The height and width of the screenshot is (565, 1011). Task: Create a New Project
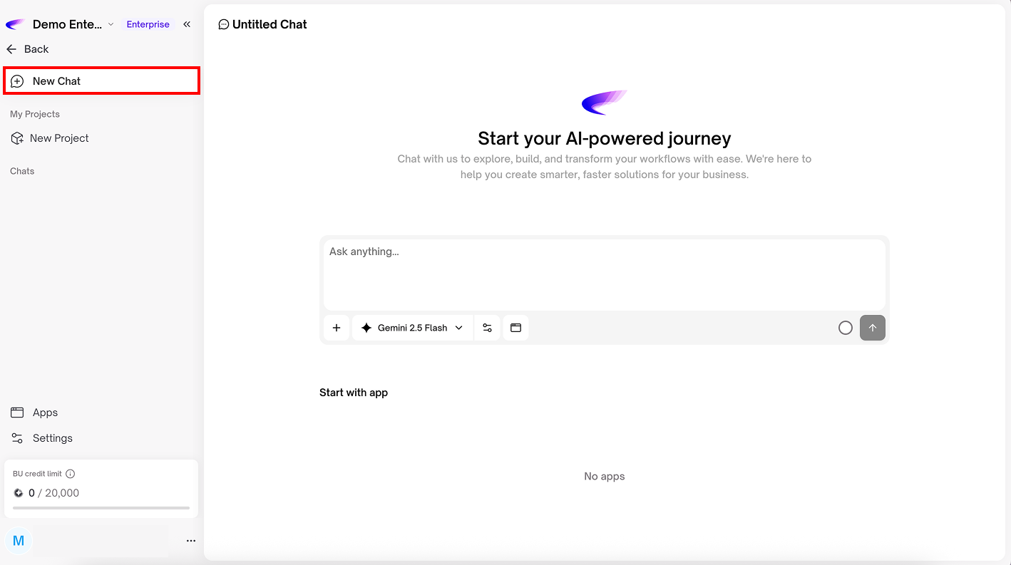(x=59, y=138)
